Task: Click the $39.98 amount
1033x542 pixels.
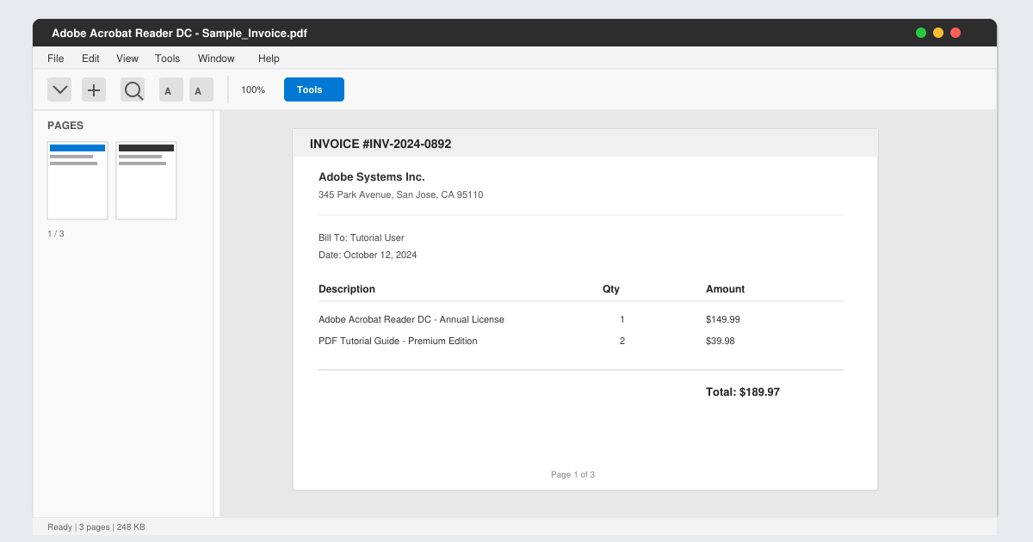Action: tap(721, 341)
